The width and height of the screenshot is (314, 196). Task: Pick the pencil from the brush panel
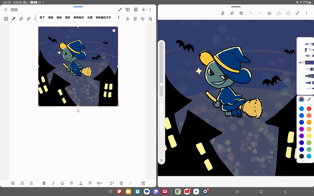[x=306, y=63]
